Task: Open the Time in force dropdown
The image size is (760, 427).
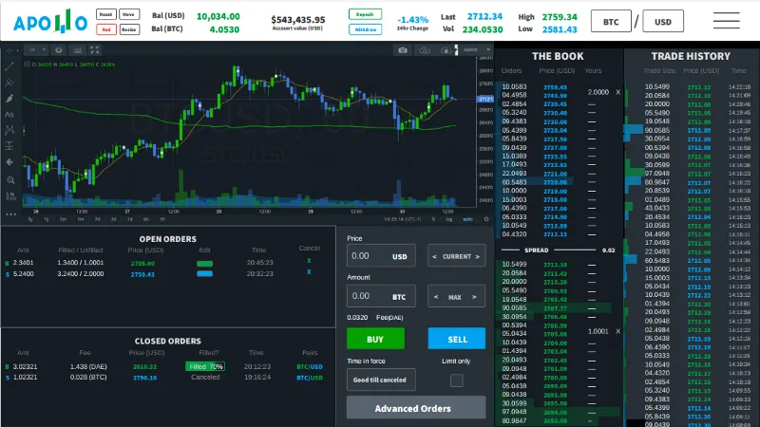Action: 381,380
